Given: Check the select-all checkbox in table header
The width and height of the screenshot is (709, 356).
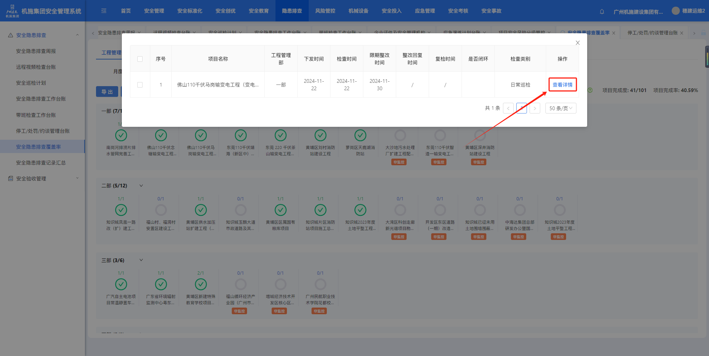Looking at the screenshot, I should (x=140, y=59).
